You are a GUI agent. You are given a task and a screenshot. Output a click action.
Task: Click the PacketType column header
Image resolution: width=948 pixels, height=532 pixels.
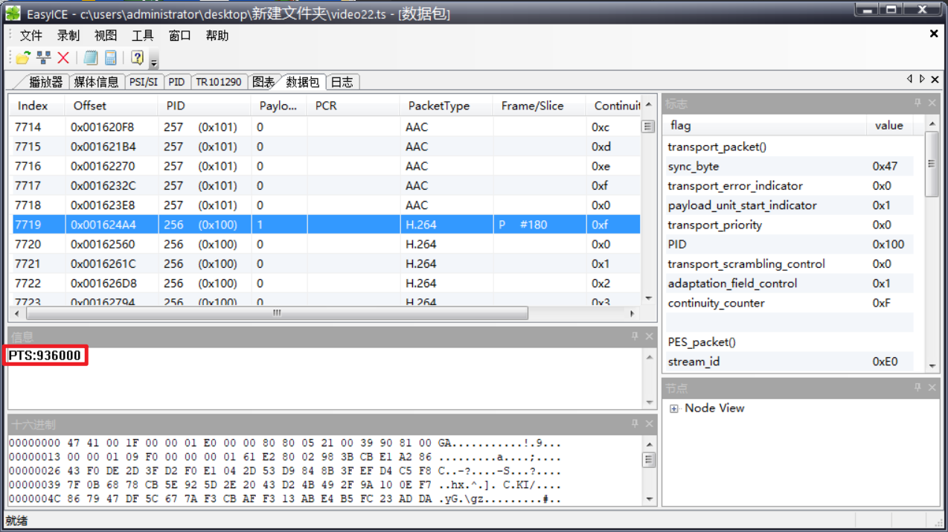tap(446, 106)
